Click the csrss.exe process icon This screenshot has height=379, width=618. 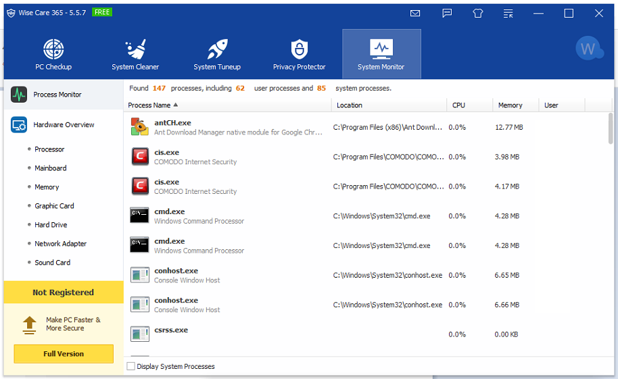coord(140,334)
